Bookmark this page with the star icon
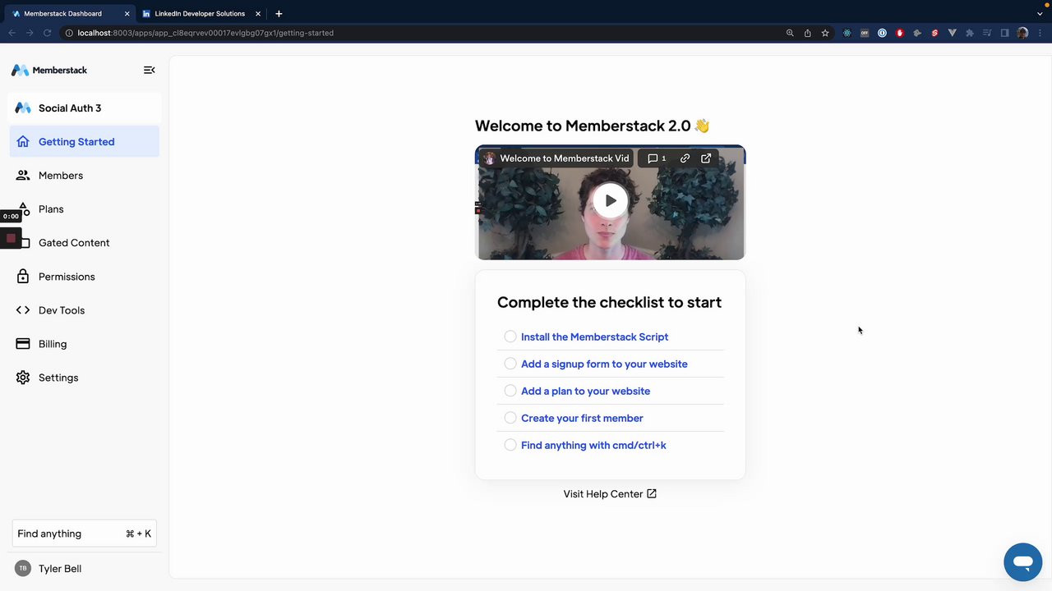 [x=825, y=33]
